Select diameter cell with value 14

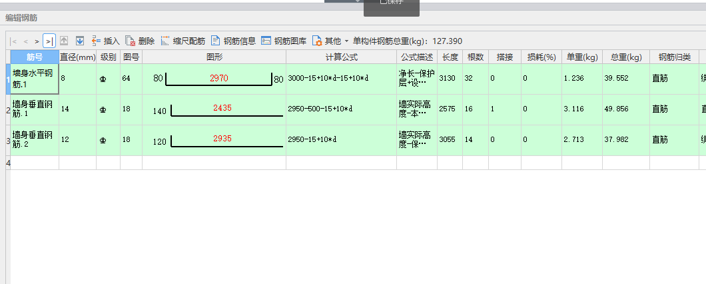pos(77,109)
